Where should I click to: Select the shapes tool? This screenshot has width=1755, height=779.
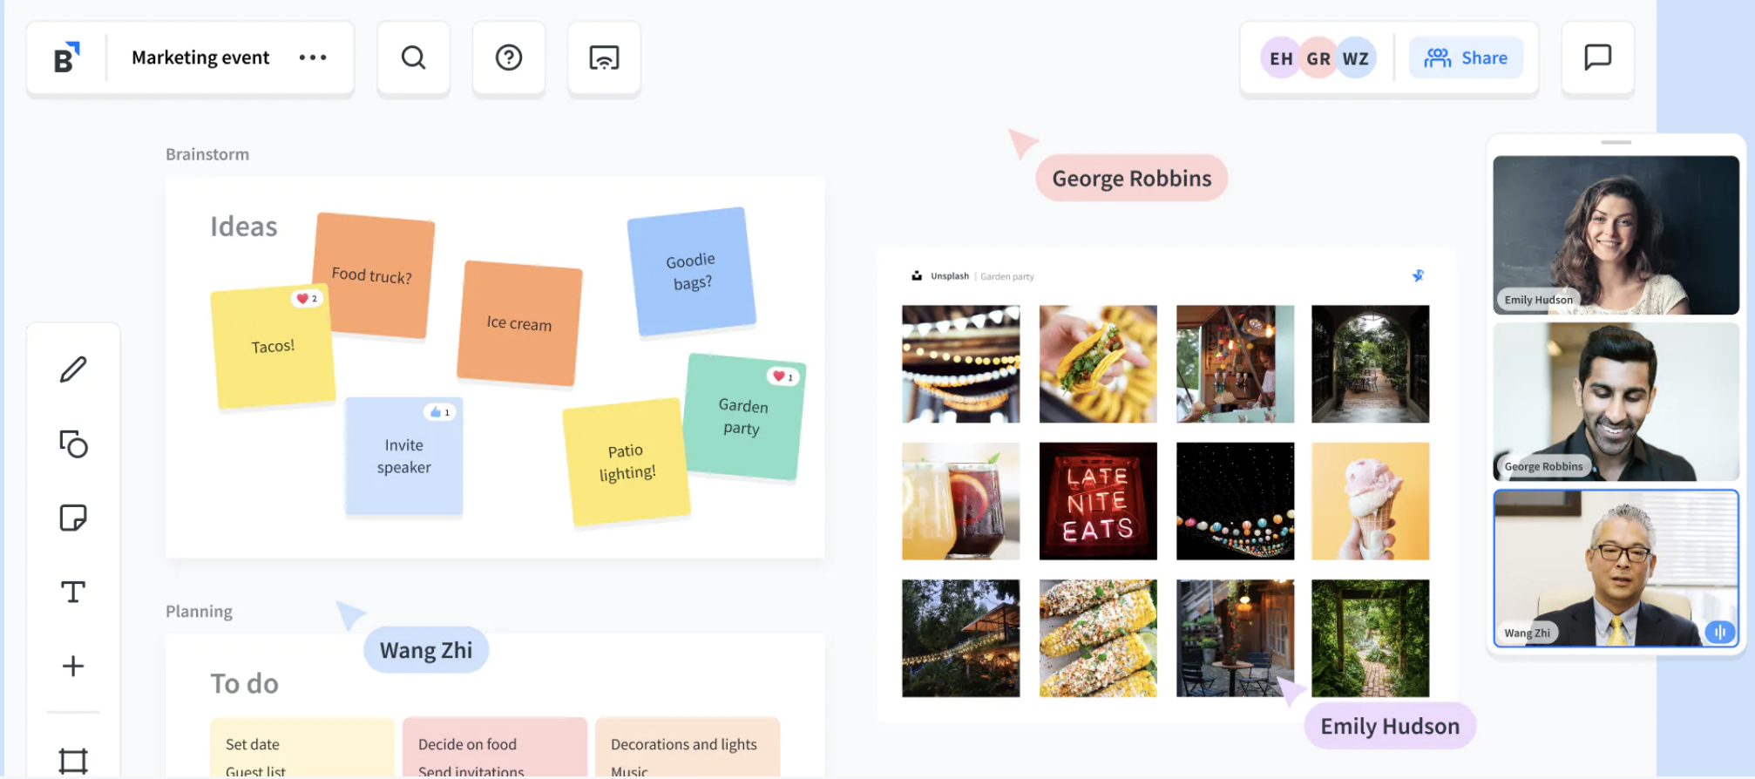(x=73, y=444)
